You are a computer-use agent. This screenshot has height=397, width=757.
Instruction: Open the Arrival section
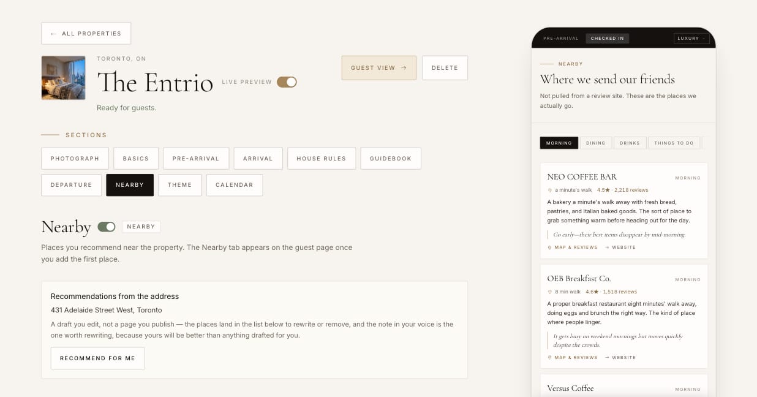point(258,158)
